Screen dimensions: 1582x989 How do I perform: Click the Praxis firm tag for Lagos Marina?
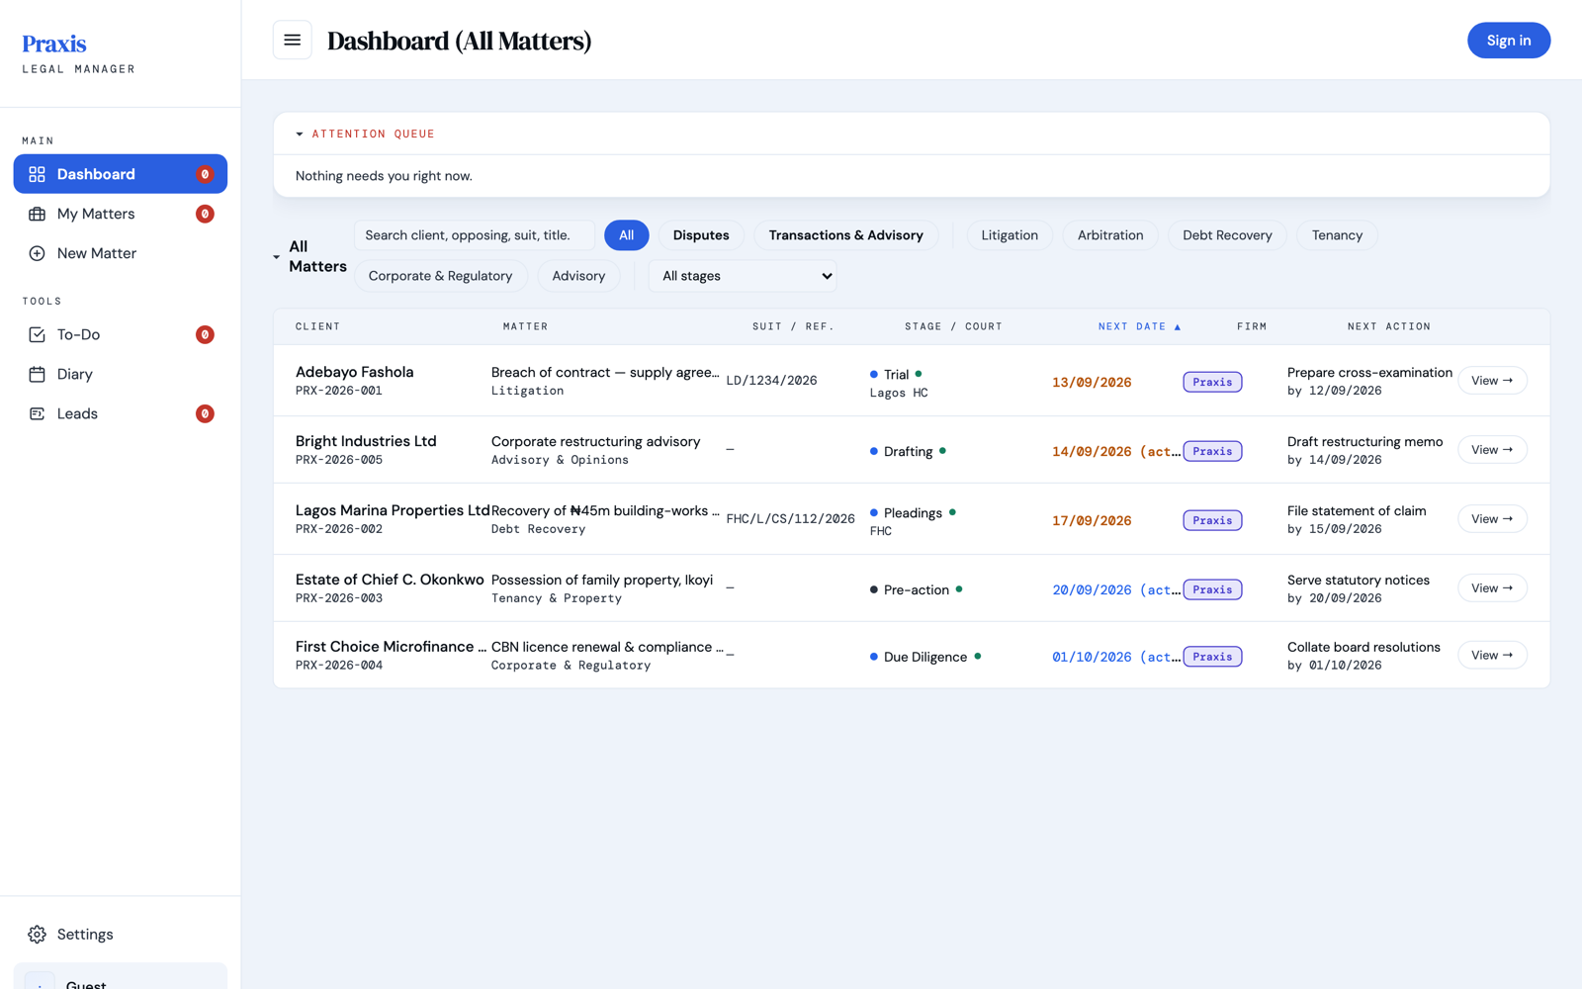click(x=1212, y=520)
